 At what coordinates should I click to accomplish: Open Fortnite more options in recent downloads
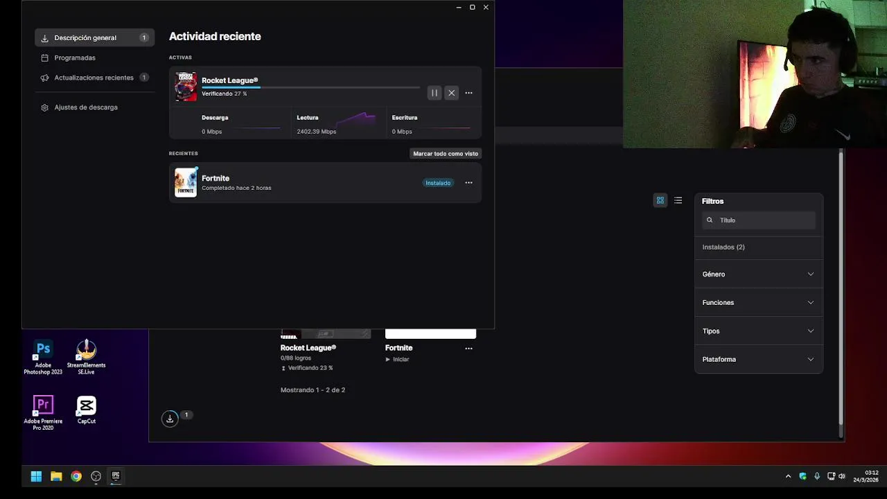click(468, 183)
